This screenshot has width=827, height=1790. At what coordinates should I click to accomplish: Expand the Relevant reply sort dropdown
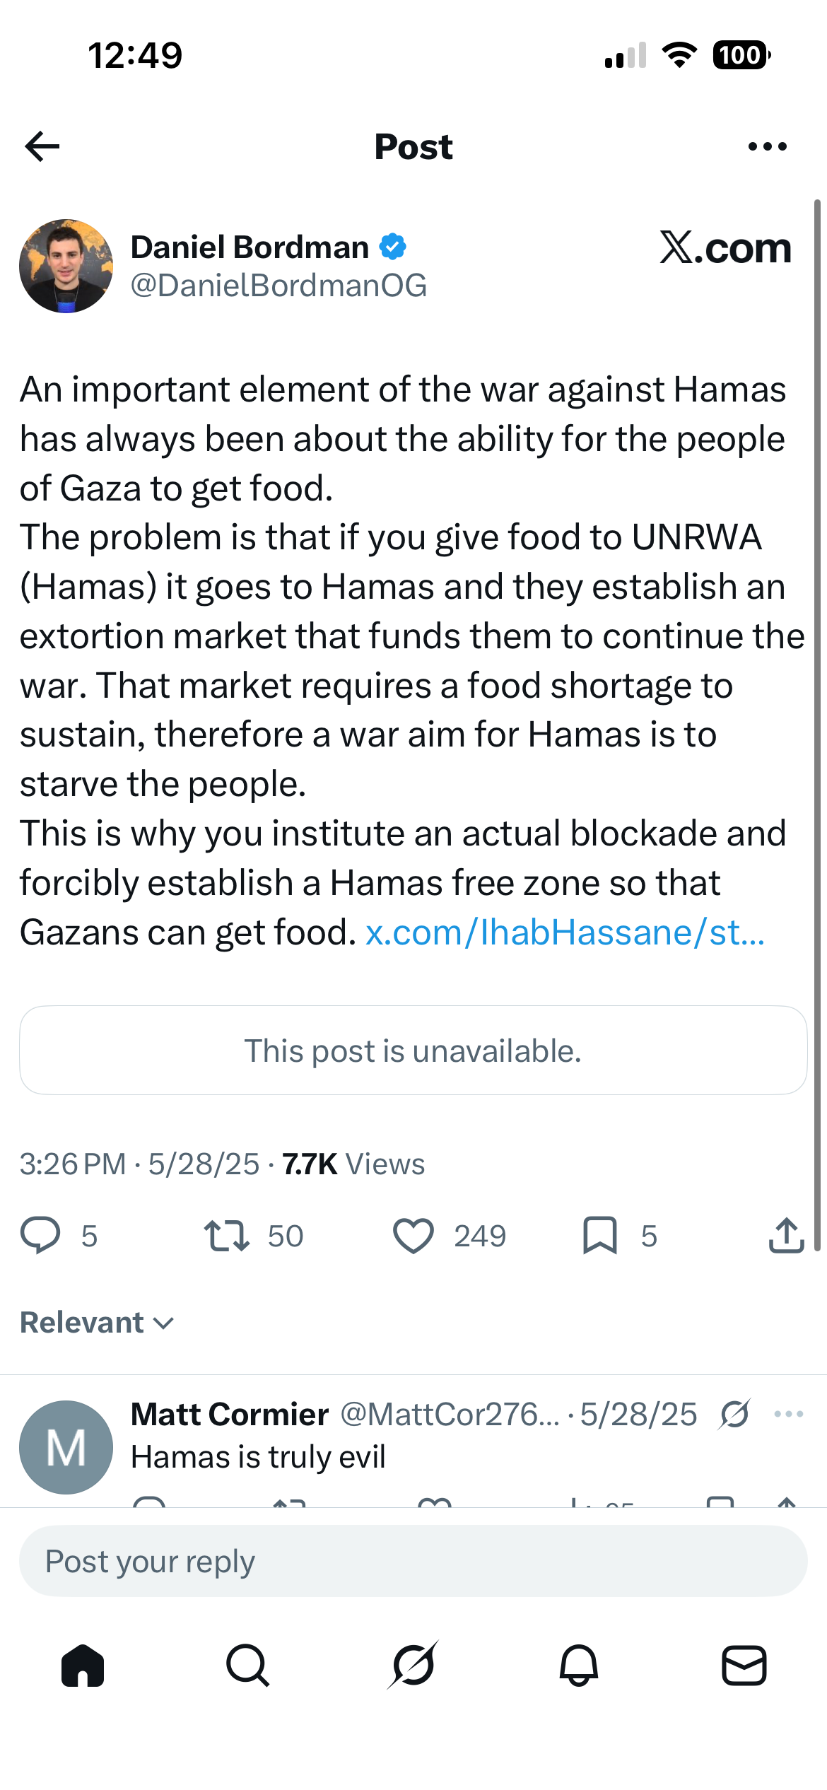point(97,1323)
